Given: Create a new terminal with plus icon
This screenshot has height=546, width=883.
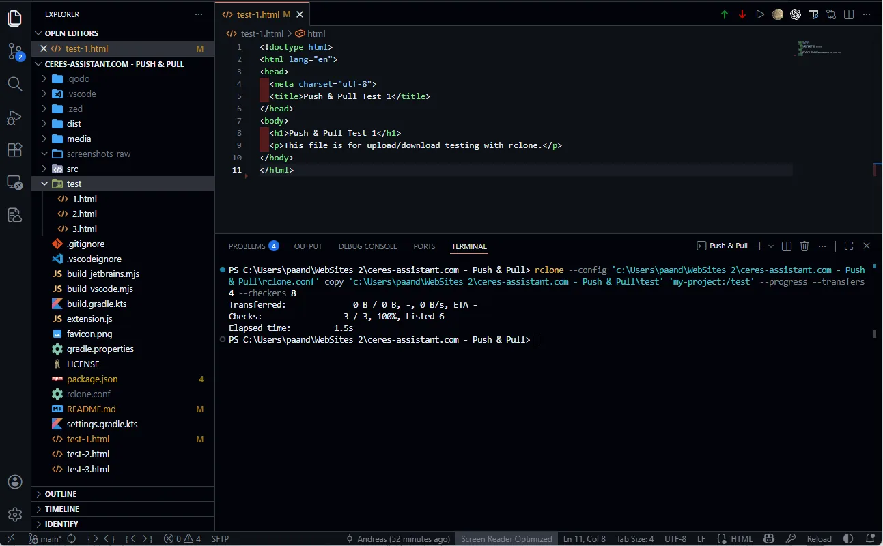Looking at the screenshot, I should [759, 246].
